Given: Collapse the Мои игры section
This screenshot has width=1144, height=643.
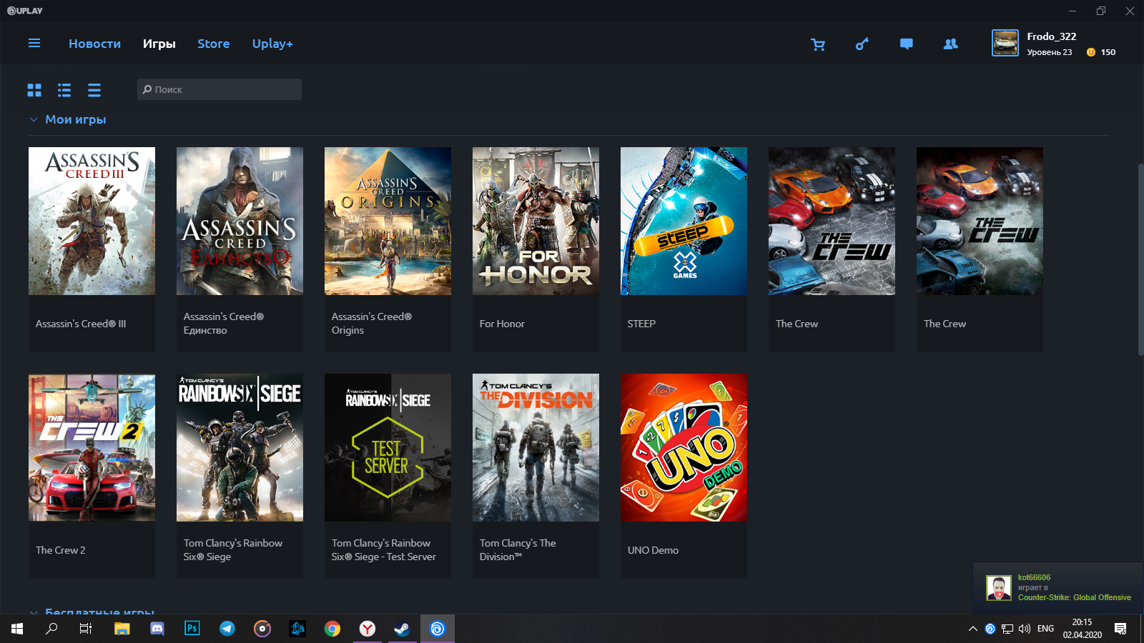Looking at the screenshot, I should pyautogui.click(x=34, y=120).
